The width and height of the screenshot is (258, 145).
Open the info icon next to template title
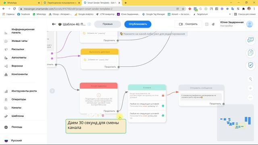(x=89, y=24)
